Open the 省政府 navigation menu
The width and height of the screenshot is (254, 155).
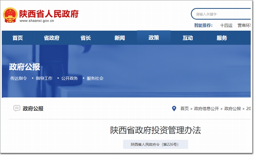click(52, 38)
